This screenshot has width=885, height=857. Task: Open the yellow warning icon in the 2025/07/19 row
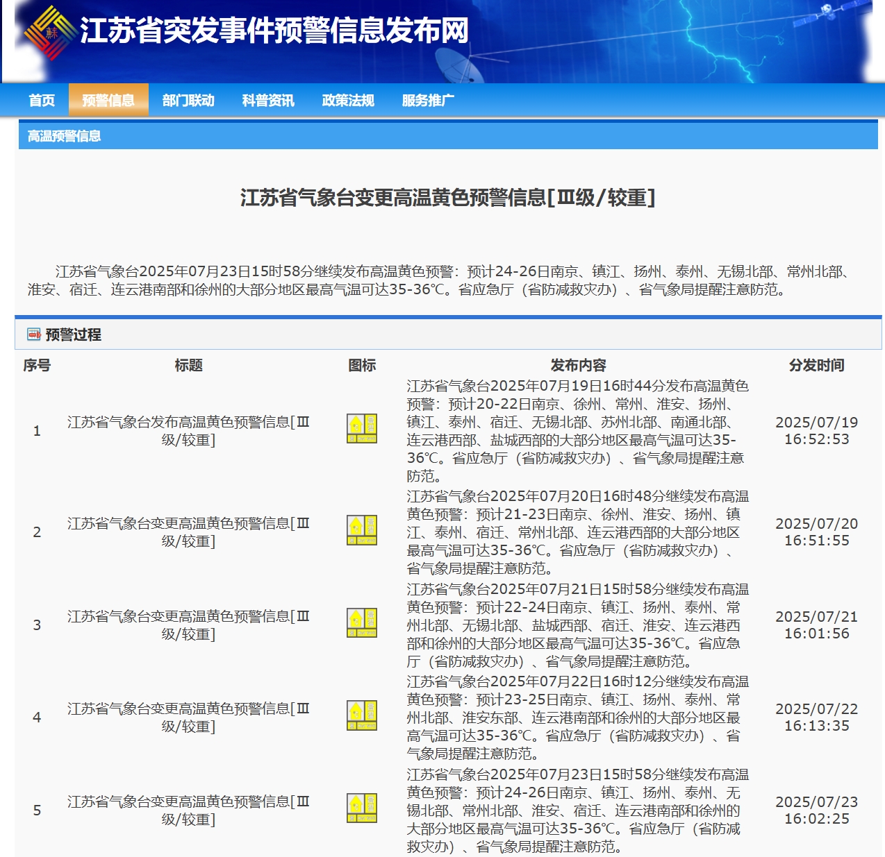pos(362,429)
